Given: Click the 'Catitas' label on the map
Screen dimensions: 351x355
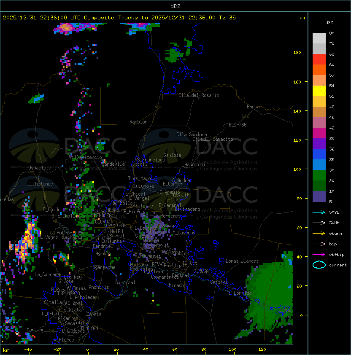Looking at the screenshot, I should [219, 282].
